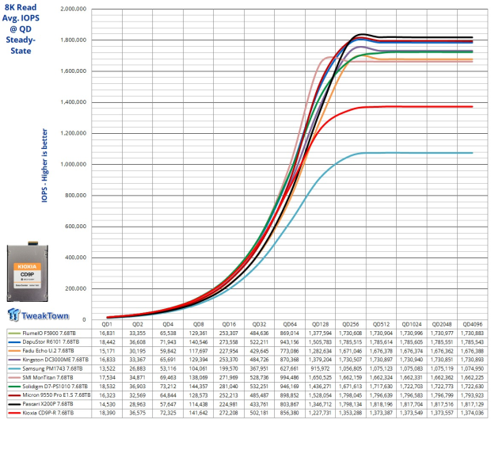Viewport: 491px width, 450px height.
Task: Click the QD4096 axis label
Action: pyautogui.click(x=473, y=324)
